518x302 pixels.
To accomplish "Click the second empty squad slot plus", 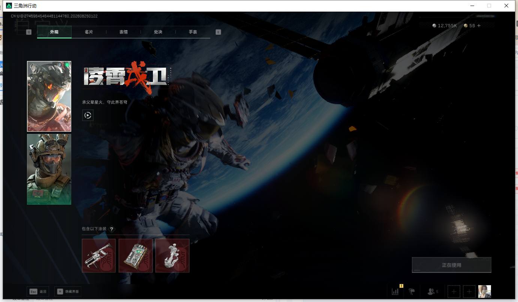I will point(469,292).
